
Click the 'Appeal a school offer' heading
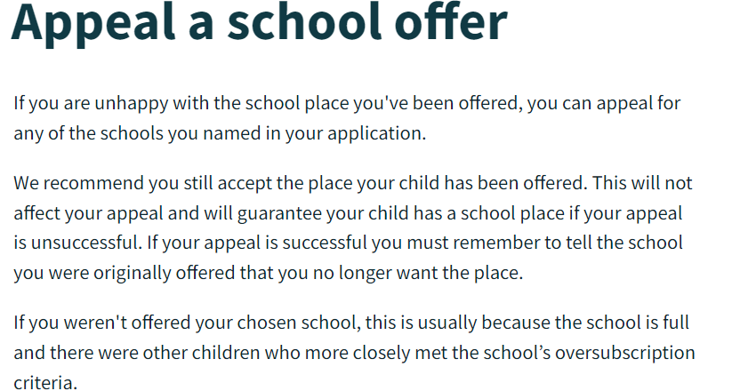(259, 23)
